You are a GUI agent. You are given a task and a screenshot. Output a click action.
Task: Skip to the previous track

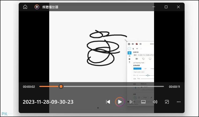coord(108,102)
